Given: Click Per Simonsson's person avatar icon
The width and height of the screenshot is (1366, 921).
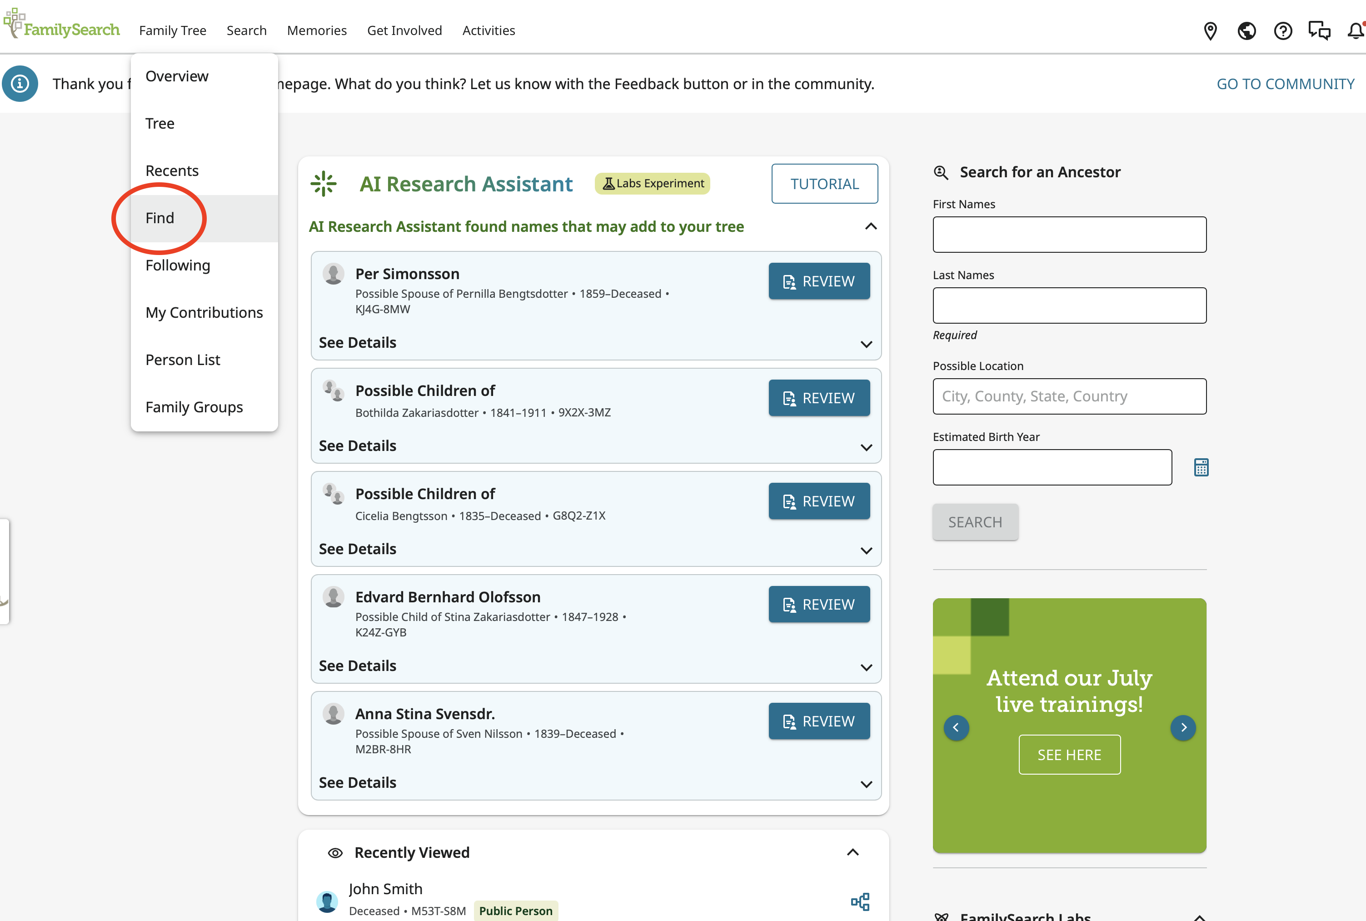Looking at the screenshot, I should pyautogui.click(x=334, y=274).
